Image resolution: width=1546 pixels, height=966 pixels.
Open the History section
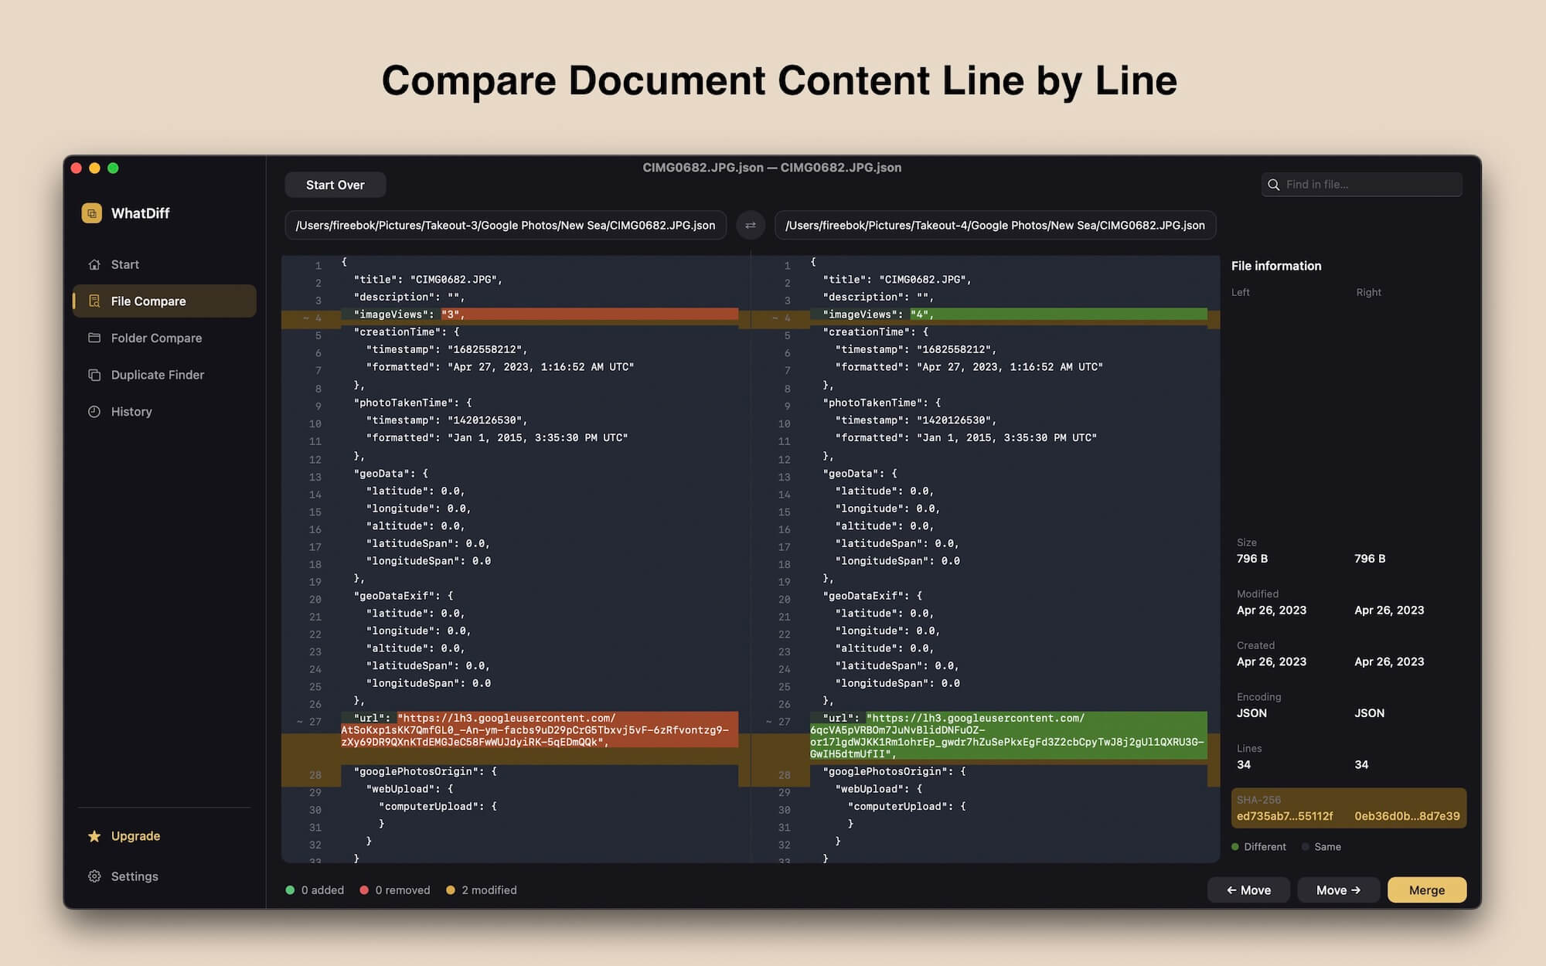point(165,411)
